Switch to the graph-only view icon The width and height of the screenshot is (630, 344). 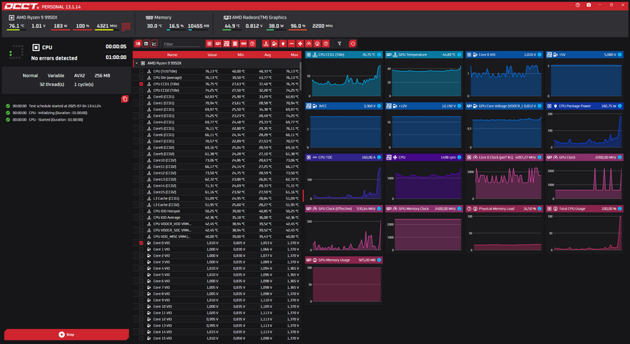click(154, 44)
